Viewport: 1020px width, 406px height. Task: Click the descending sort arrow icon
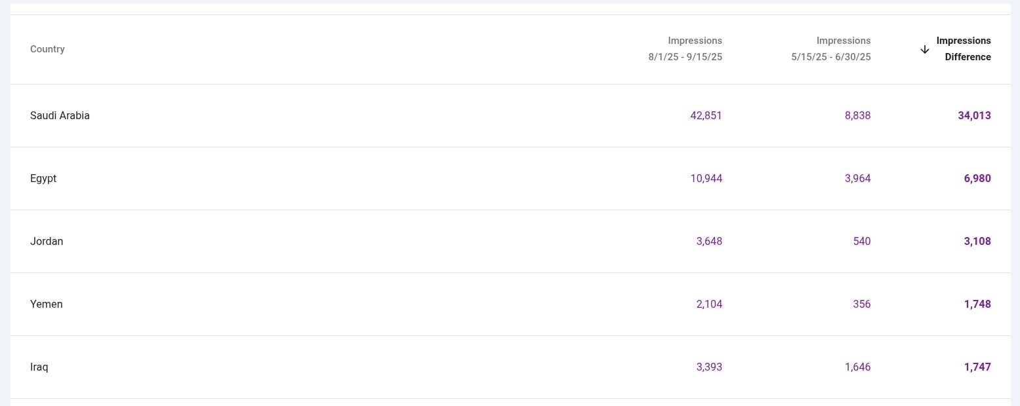pos(925,50)
